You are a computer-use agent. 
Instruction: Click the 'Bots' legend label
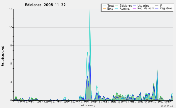click(110, 8)
